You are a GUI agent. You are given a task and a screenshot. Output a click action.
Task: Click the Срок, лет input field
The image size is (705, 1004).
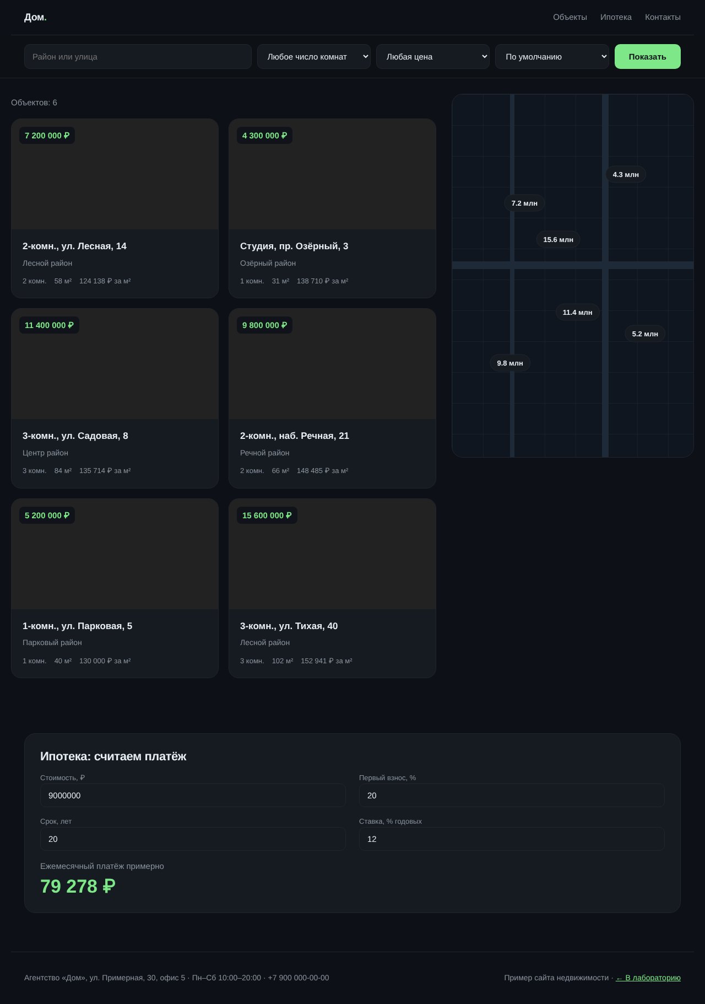pos(193,839)
